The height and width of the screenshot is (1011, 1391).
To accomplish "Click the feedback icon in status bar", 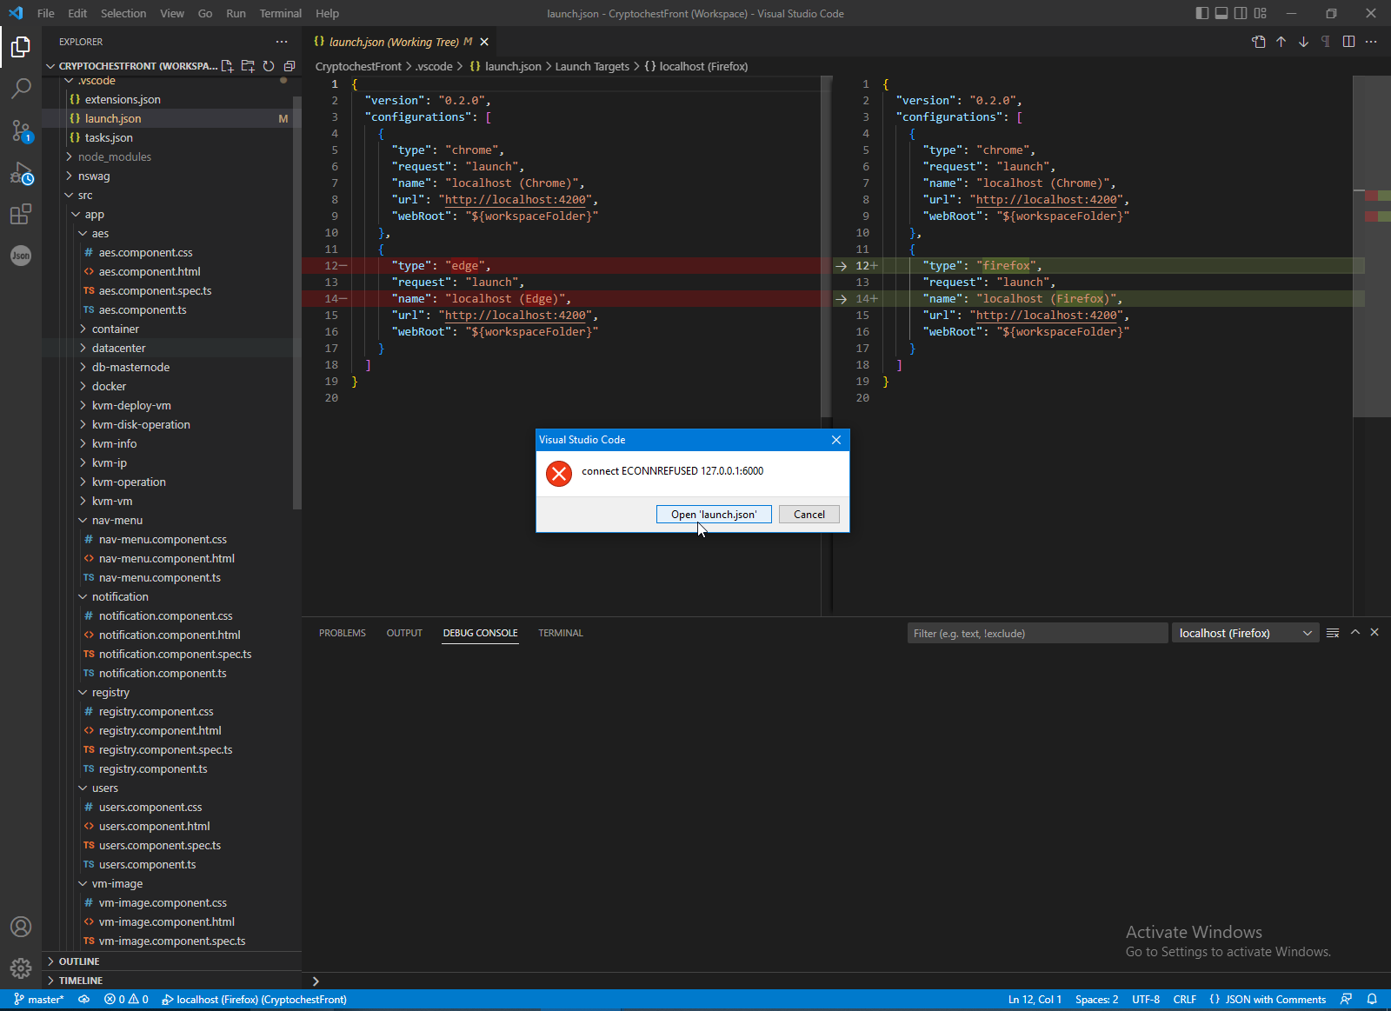I will point(1347,1000).
